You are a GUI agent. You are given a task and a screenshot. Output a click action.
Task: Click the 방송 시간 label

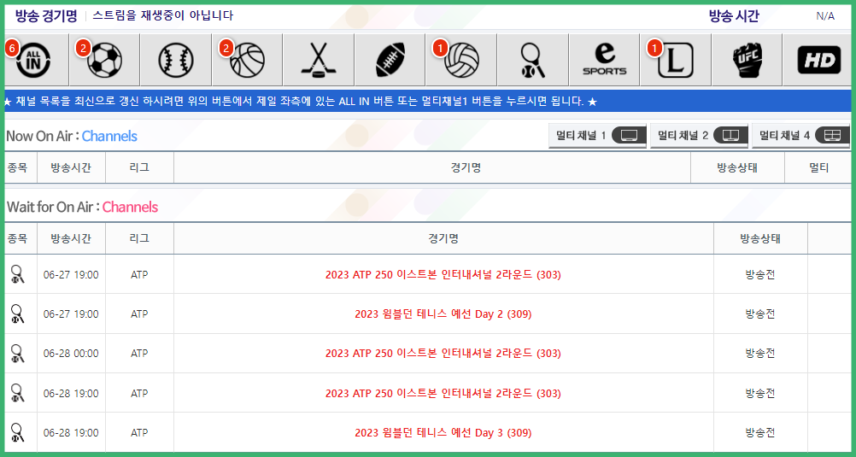734,15
